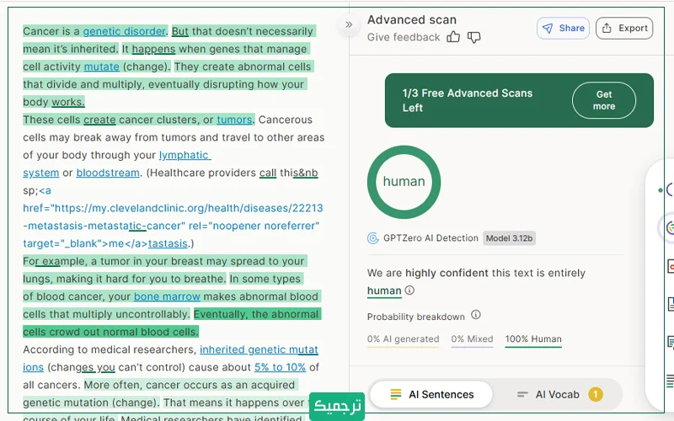Switch to the AI Vocab tab
Image resolution: width=674 pixels, height=421 pixels.
[558, 394]
